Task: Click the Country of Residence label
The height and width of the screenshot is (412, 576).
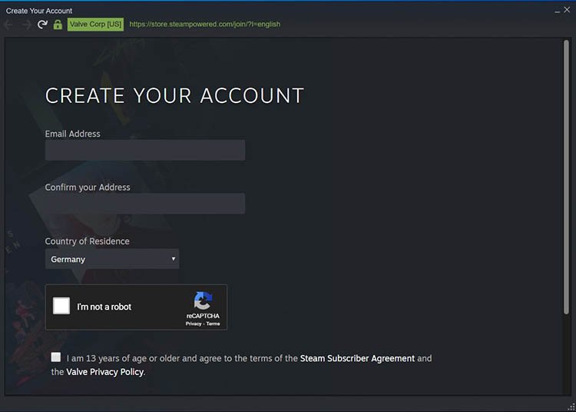Action: click(87, 241)
